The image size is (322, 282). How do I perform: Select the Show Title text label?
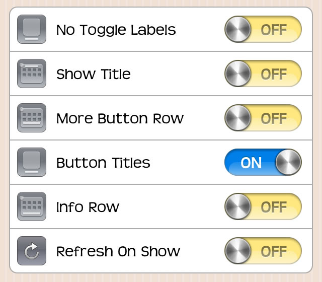pyautogui.click(x=94, y=74)
